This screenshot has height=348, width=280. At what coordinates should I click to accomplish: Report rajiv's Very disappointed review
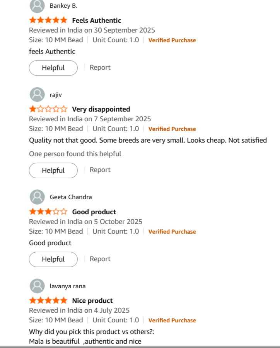click(100, 170)
